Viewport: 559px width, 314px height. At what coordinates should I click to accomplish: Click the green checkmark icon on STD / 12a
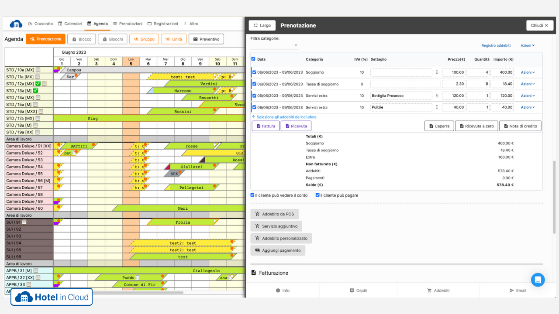coord(38,84)
